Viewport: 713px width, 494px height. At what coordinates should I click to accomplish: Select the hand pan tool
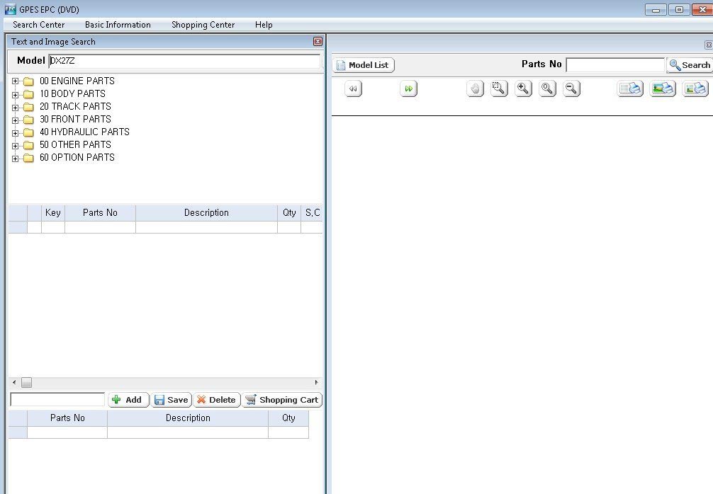click(x=476, y=88)
